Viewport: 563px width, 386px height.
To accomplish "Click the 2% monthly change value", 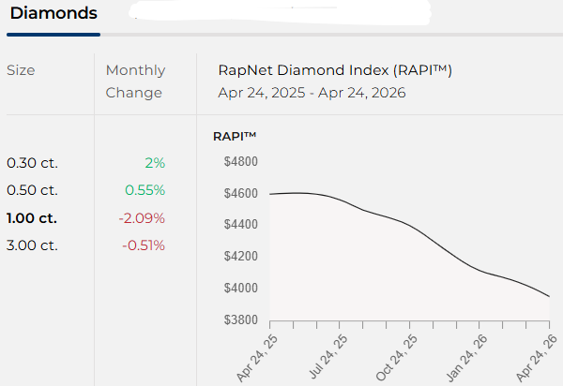I will pos(155,163).
